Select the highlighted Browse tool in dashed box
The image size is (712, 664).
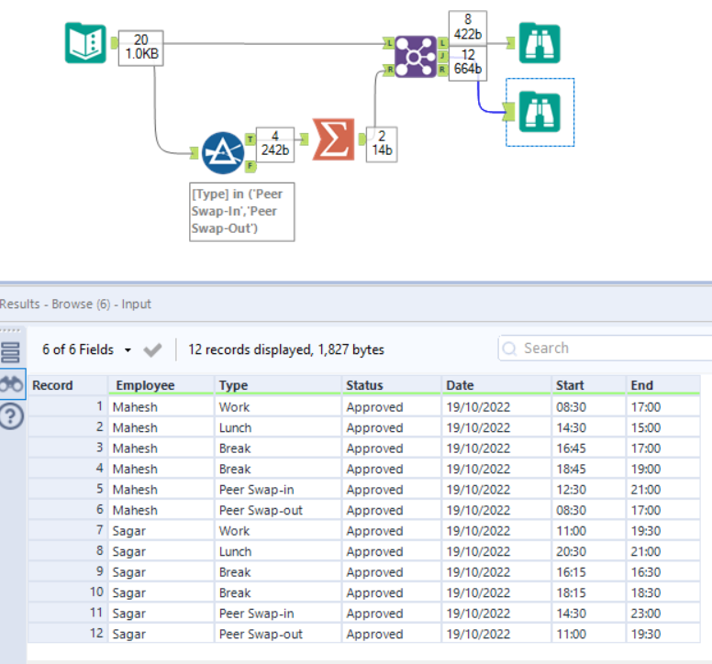539,112
